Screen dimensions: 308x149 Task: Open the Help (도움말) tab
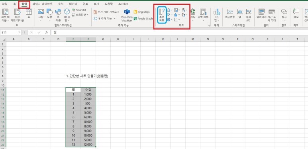pyautogui.click(x=109, y=4)
